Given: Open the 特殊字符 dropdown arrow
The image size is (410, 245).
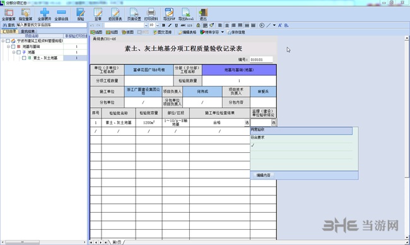Looking at the screenshot, I should pyautogui.click(x=223, y=32).
